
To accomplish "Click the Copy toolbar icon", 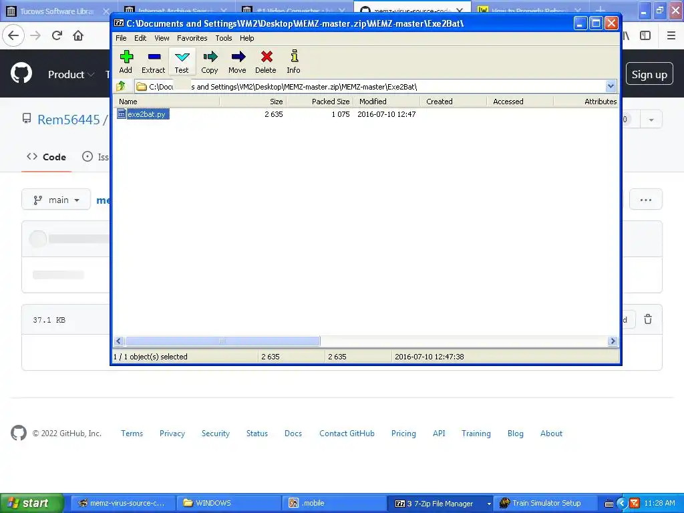I will (209, 61).
